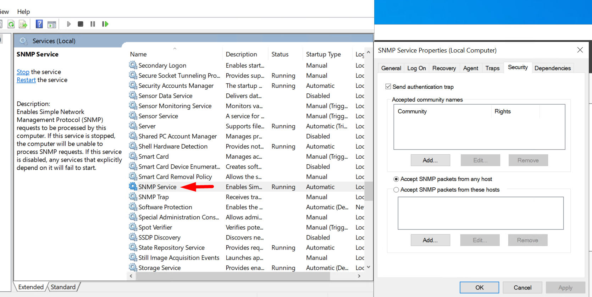592x297 pixels.
Task: Click inside the accepted hosts list box
Action: click(480, 213)
